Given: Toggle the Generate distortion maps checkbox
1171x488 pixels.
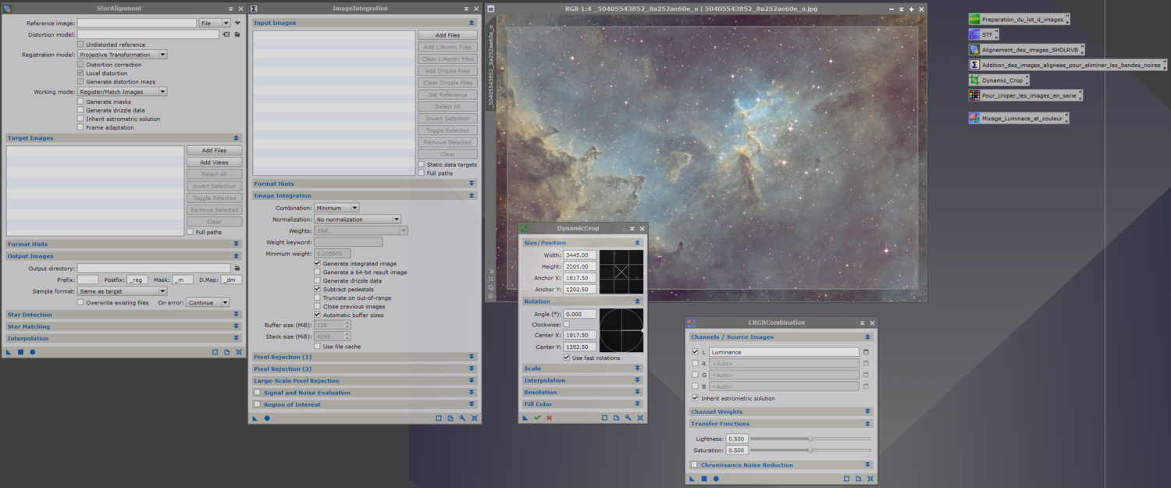Looking at the screenshot, I should (80, 81).
